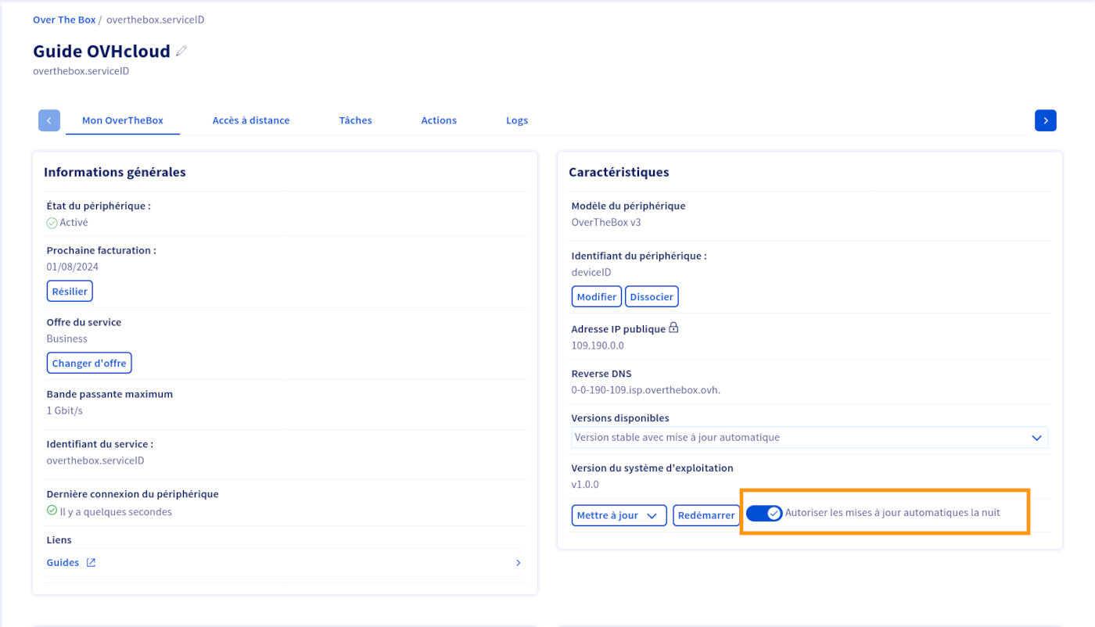Click the pencil edit icon beside Guide OVHcloud
Viewport: 1095px width, 627px height.
click(181, 52)
